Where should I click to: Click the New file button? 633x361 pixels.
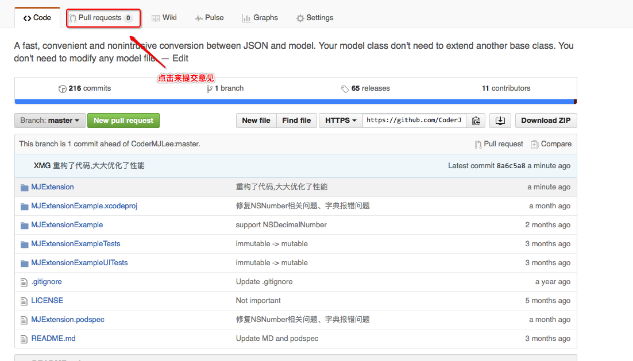coord(256,121)
